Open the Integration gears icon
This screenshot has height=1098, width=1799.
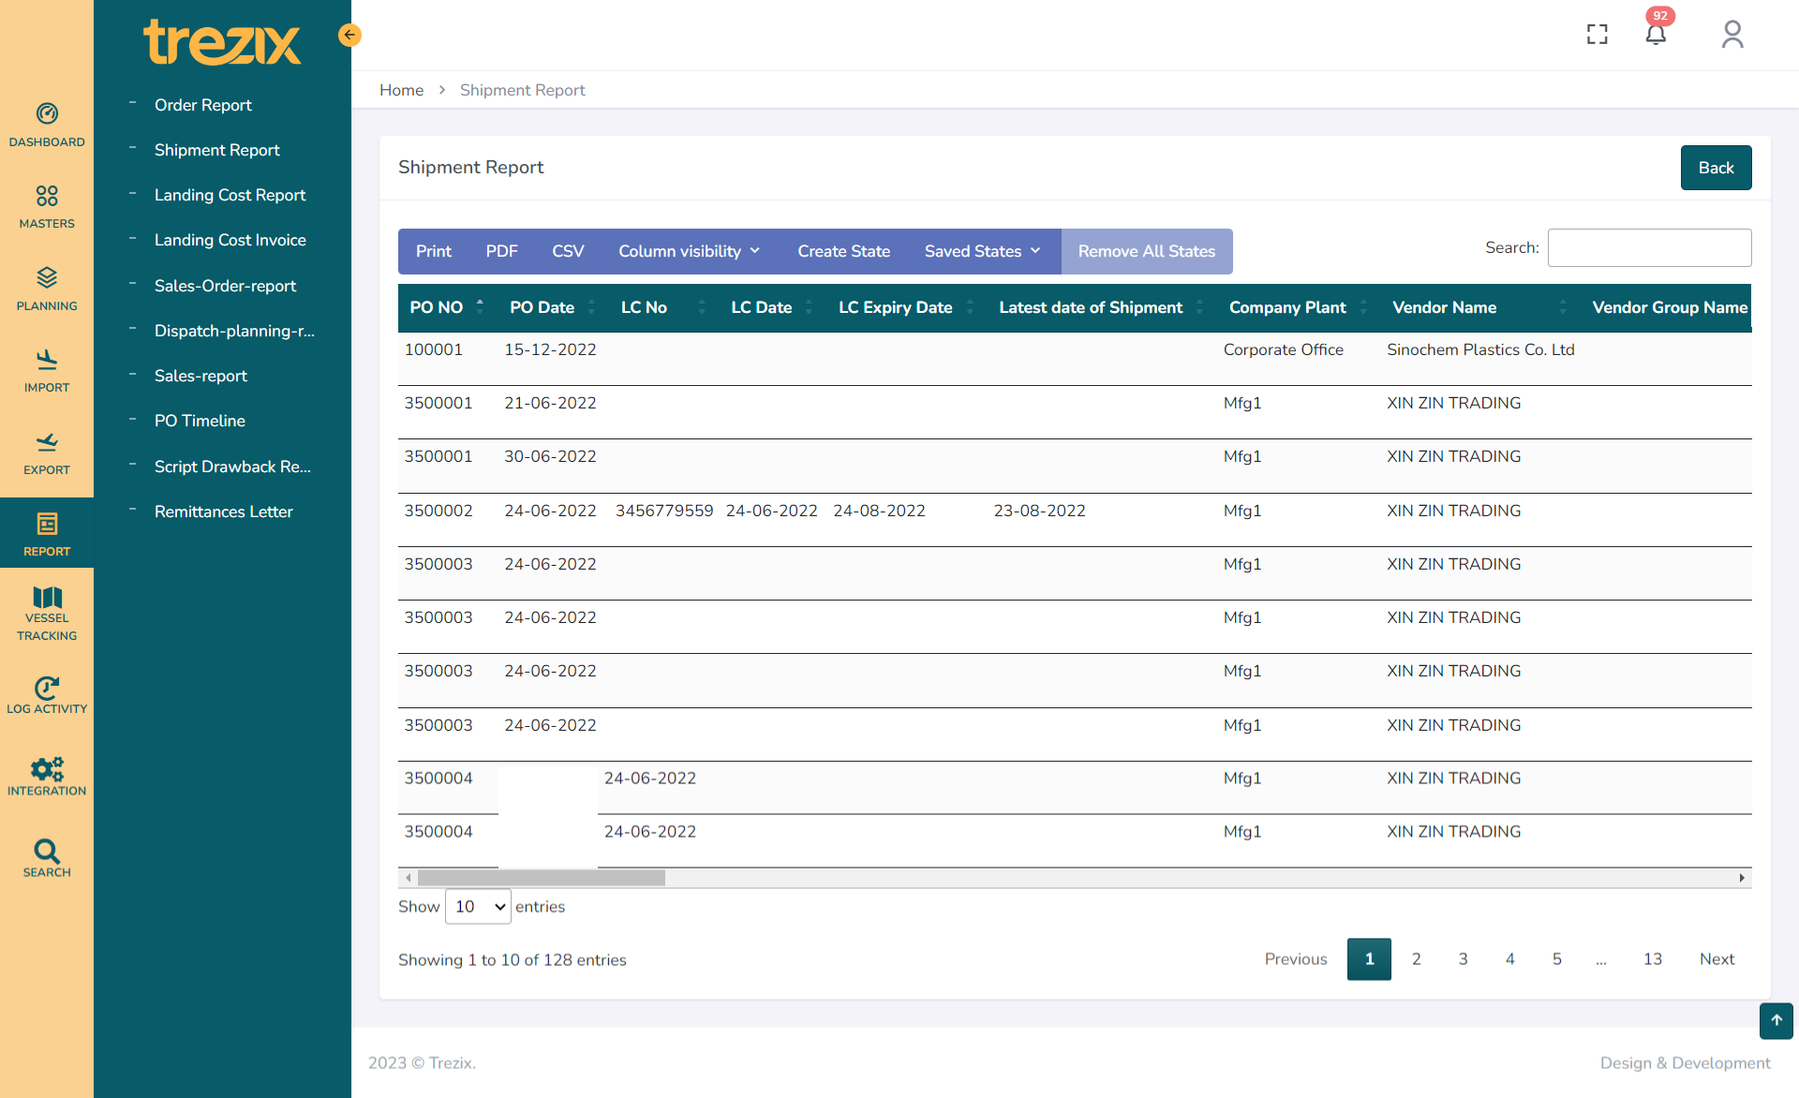(47, 769)
